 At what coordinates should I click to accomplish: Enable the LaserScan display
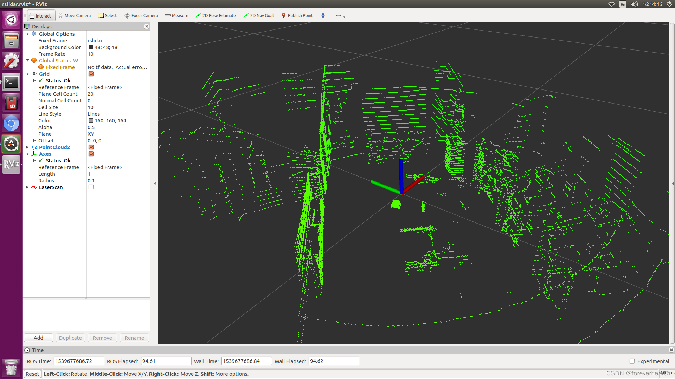coord(91,187)
